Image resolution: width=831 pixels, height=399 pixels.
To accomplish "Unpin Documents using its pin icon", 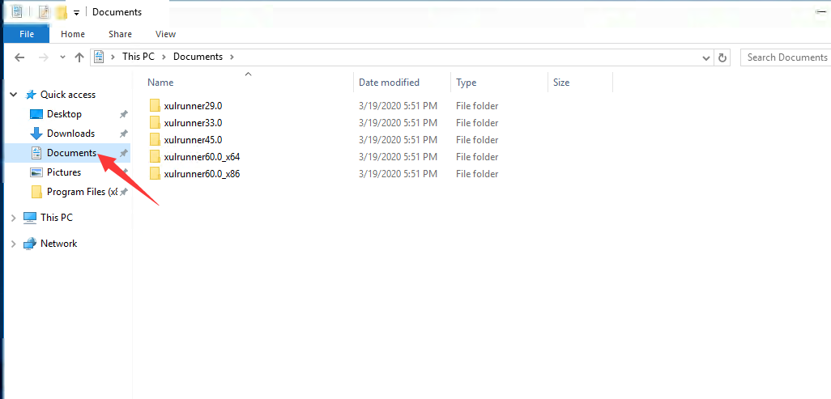I will pos(123,153).
